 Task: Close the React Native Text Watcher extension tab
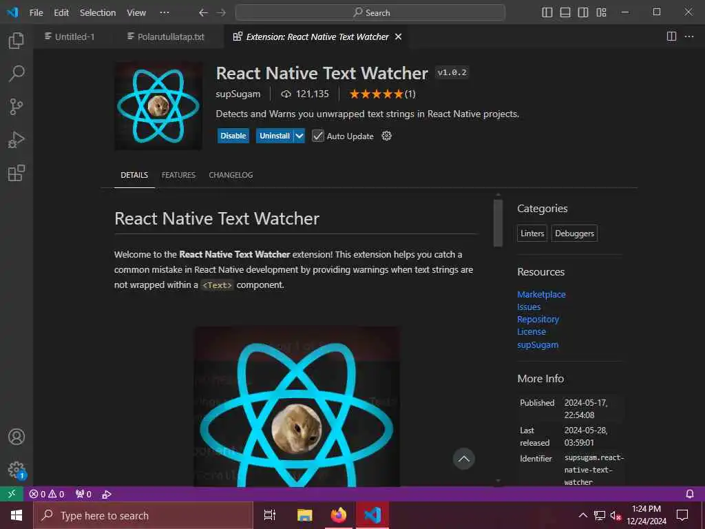coord(399,37)
